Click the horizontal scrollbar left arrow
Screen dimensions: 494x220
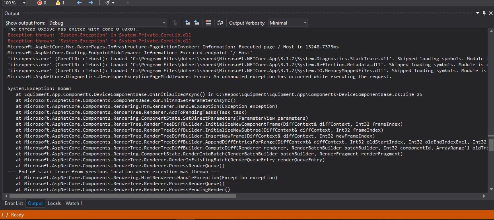tap(5, 196)
